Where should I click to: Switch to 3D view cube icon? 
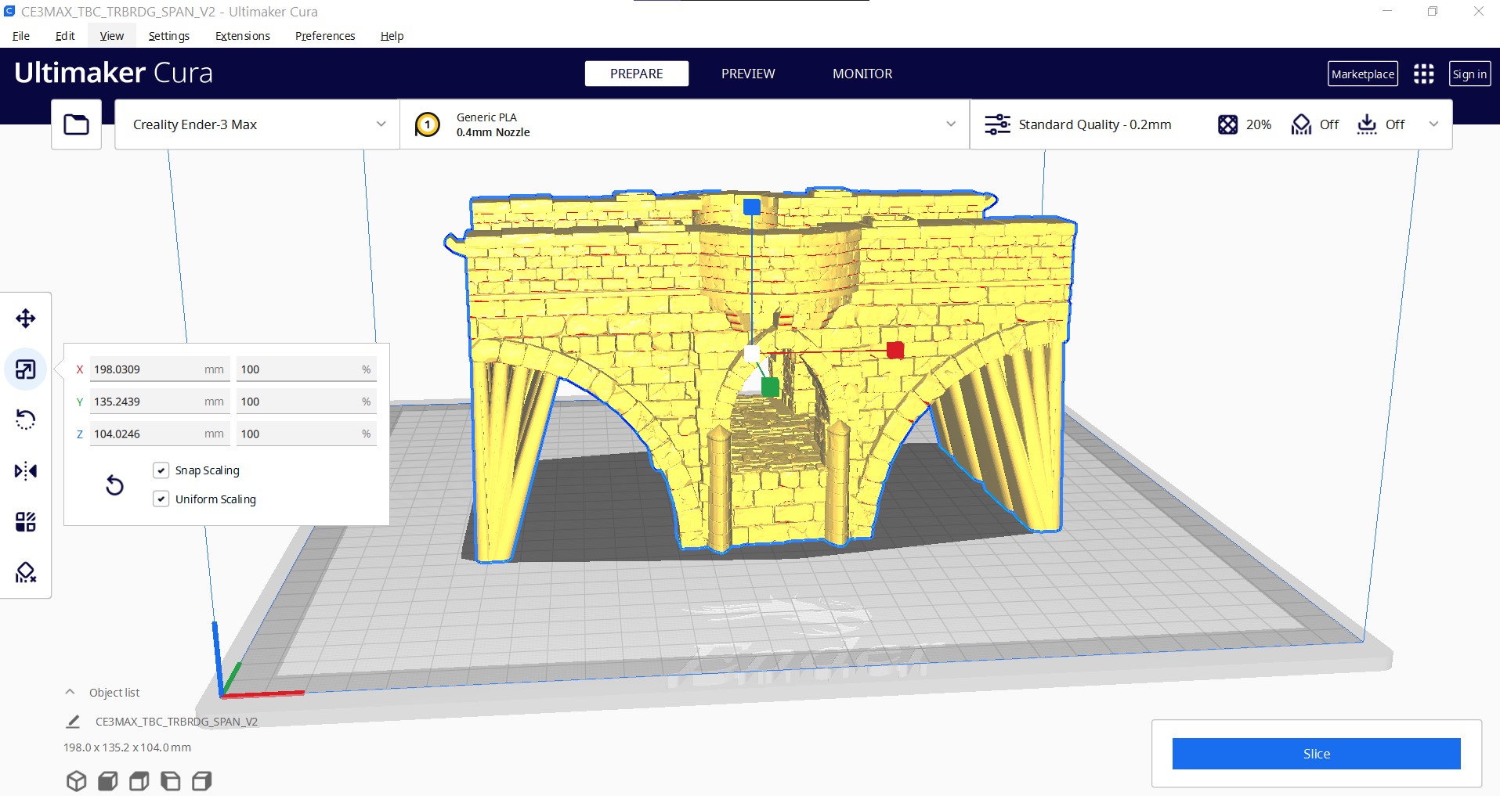coord(76,780)
